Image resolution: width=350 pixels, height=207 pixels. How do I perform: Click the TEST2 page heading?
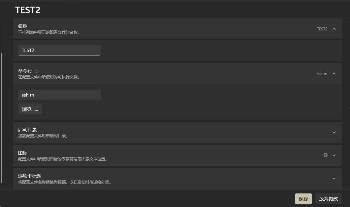click(28, 10)
